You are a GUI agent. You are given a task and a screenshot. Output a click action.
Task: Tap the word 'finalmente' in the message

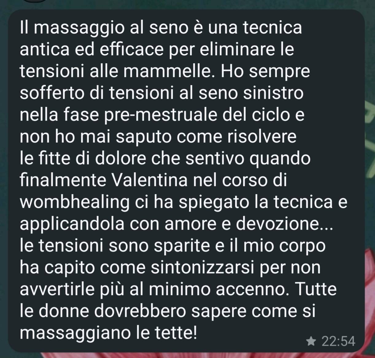pos(63,180)
